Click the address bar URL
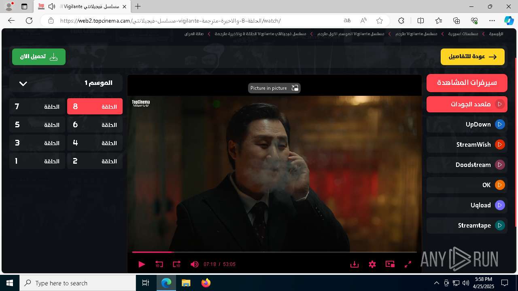This screenshot has height=291, width=518. coord(170,21)
